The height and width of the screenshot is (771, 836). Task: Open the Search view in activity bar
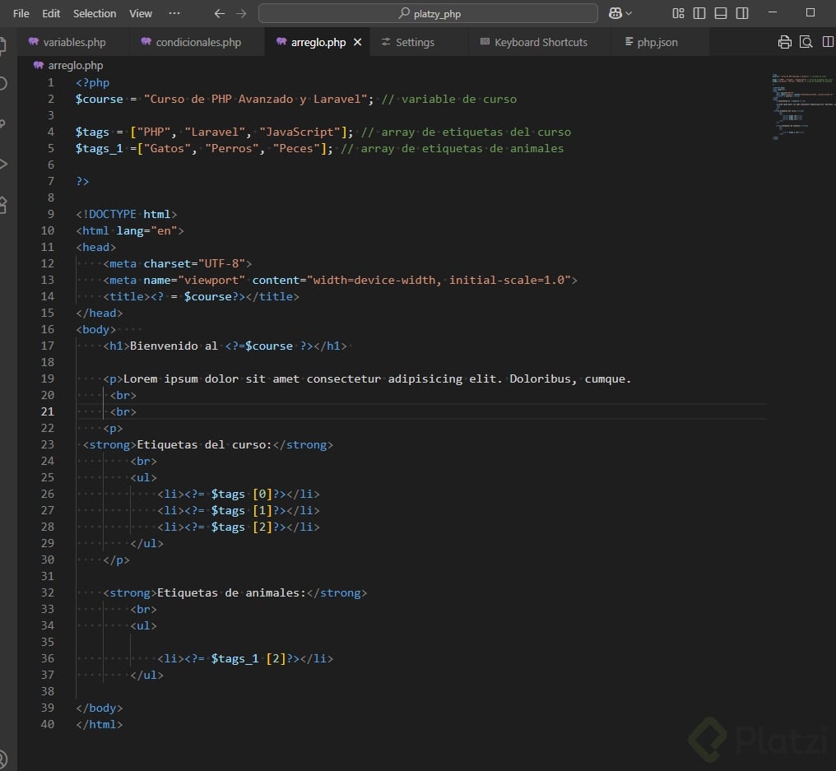(3, 83)
